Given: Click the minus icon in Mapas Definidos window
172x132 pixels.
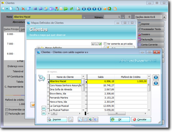Looking at the screenshot, I should tap(97, 44).
